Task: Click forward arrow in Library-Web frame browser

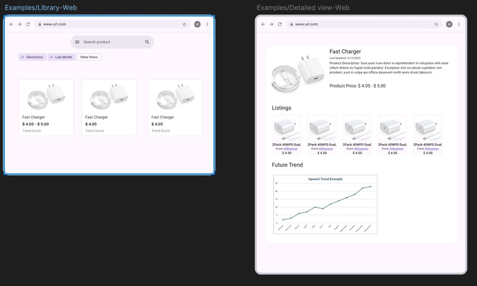Action: 20,24
